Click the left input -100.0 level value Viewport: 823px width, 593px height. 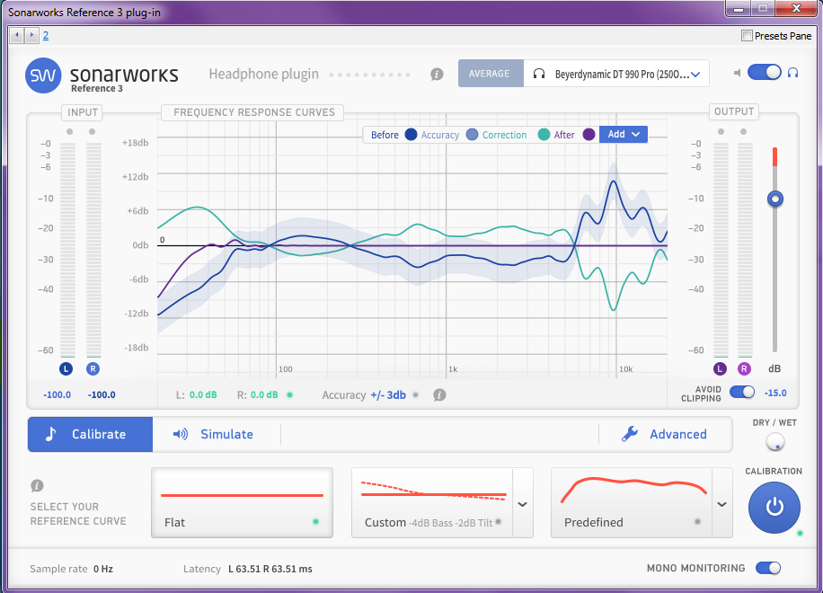(x=57, y=394)
